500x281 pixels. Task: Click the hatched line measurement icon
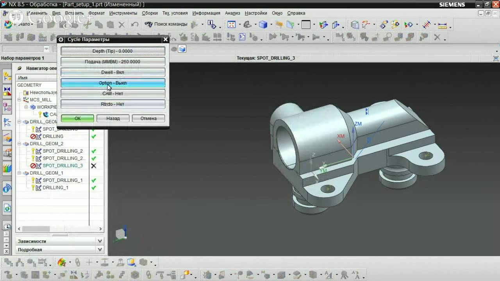coord(427,25)
